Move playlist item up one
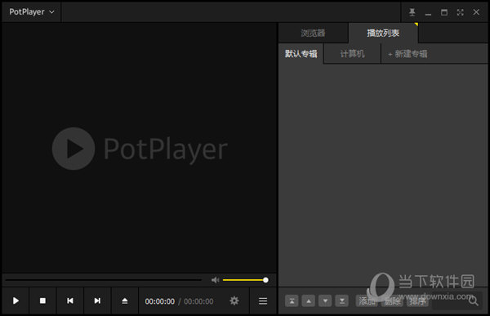Image resolution: width=490 pixels, height=316 pixels. click(x=309, y=301)
